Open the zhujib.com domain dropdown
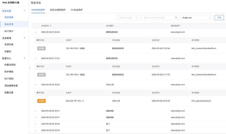Viewport: 226px width, 134px height. pos(197,18)
